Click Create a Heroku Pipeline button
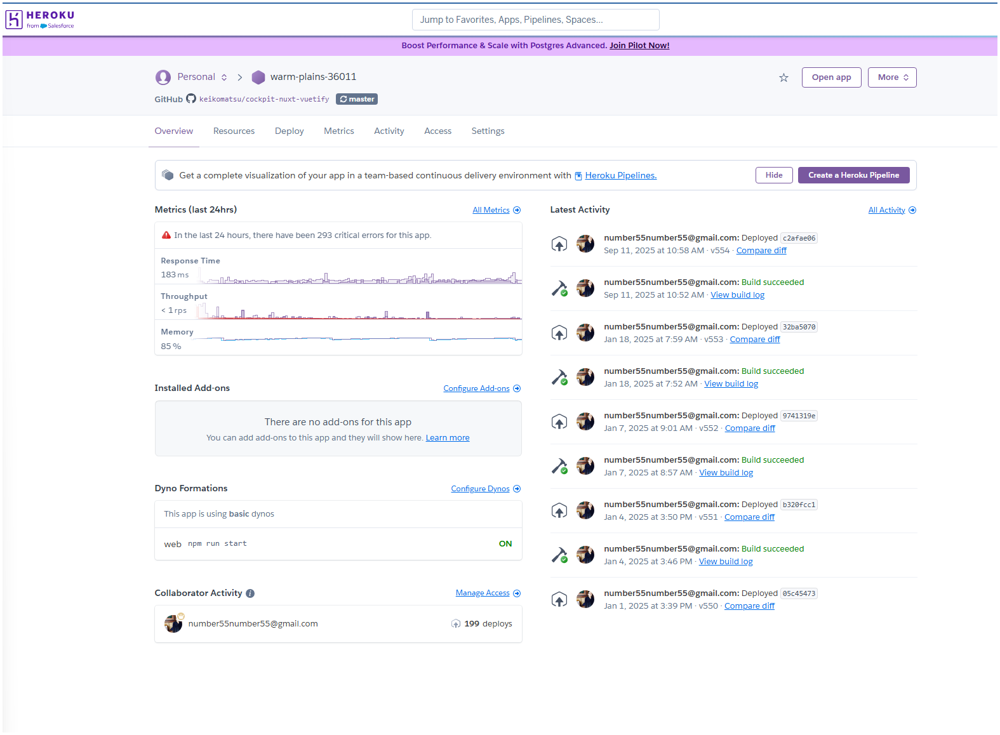This screenshot has width=1000, height=735. (x=853, y=175)
